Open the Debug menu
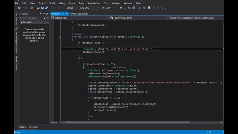This screenshot has height=134, width=238. point(62,3)
